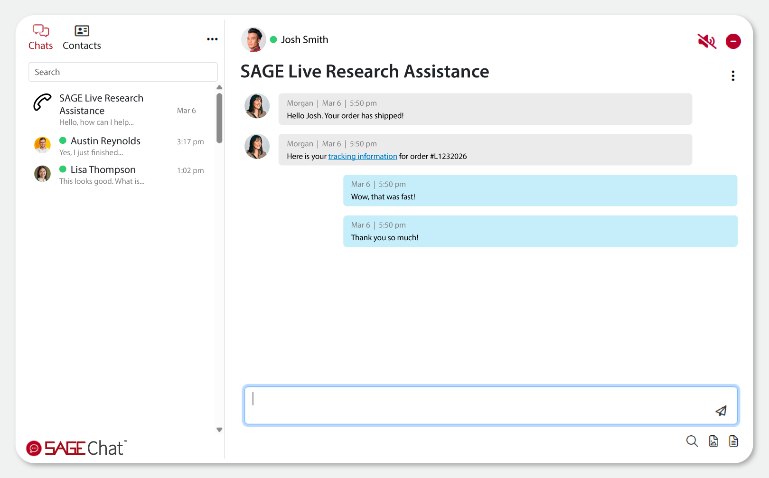The height and width of the screenshot is (478, 769).
Task: Click Josh Smith's profile avatar
Action: pyautogui.click(x=253, y=40)
